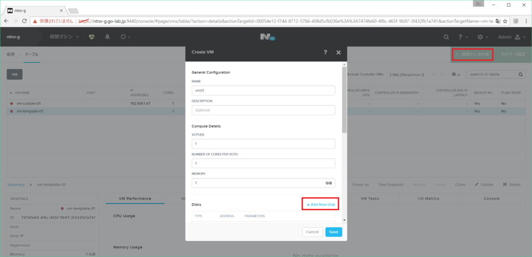The height and width of the screenshot is (257, 532).
Task: Click IP address 192.168.1.47
Action: pos(140,103)
